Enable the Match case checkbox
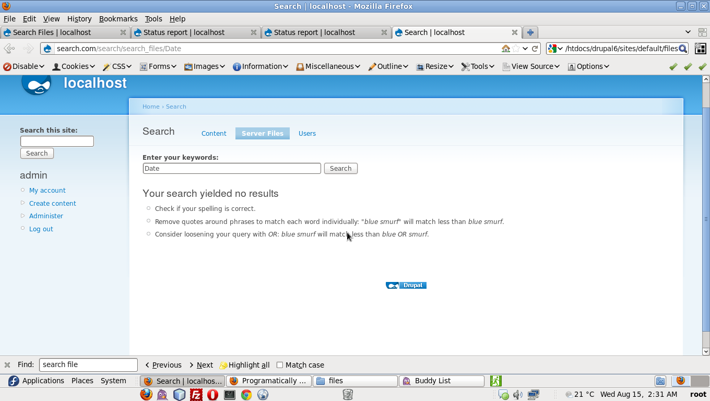This screenshot has width=710, height=401. 280,365
